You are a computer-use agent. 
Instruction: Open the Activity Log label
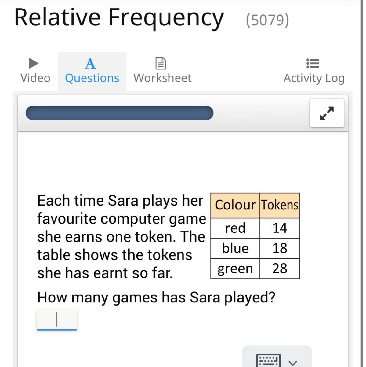314,78
